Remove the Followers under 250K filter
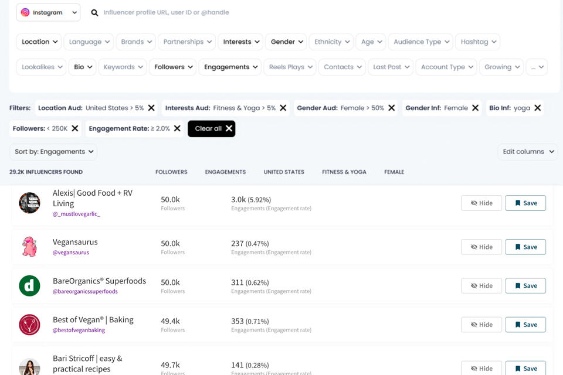Viewport: 563px width, 375px height. coord(75,128)
